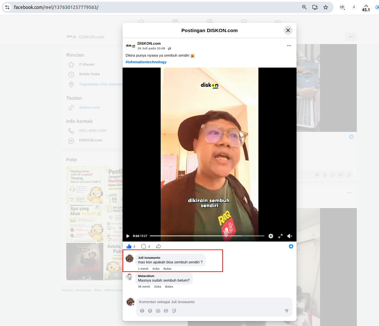
Task: Open 'Hosting kamu udah di-suspend' photo
Action: click(x=85, y=185)
